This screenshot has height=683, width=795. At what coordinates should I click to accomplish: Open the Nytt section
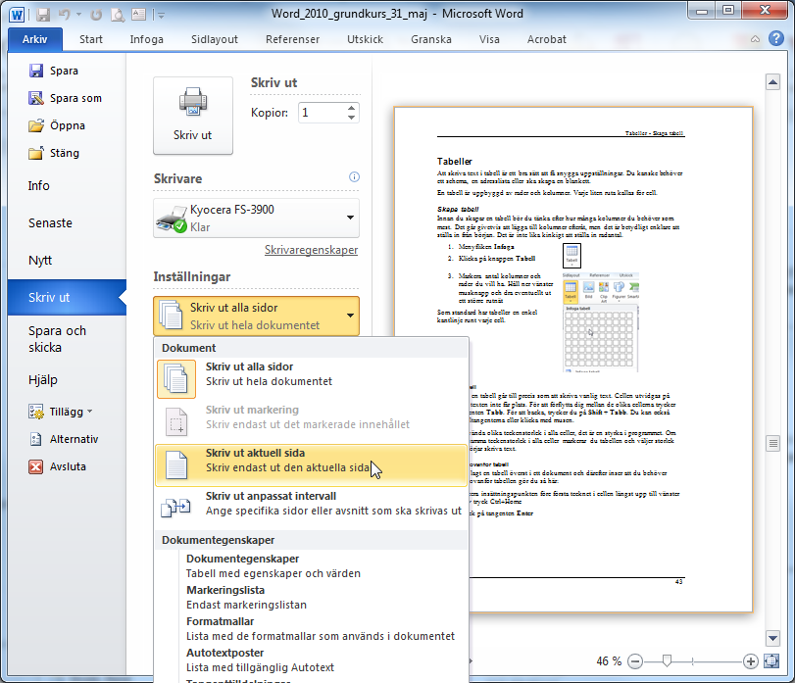[40, 260]
